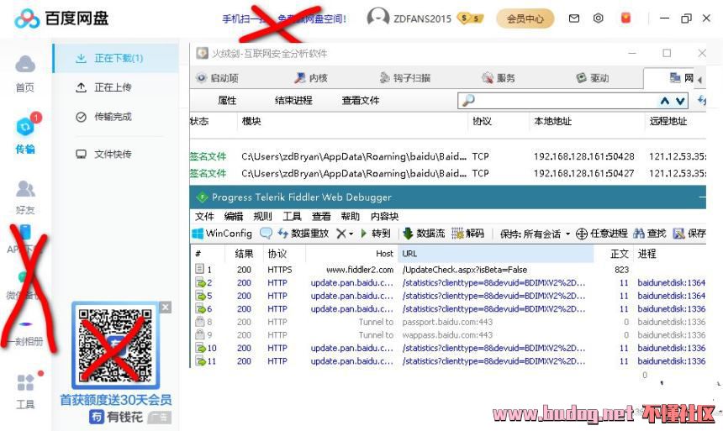This screenshot has width=723, height=431.
Task: Select the 正在下载(1) list
Action: tap(116, 58)
